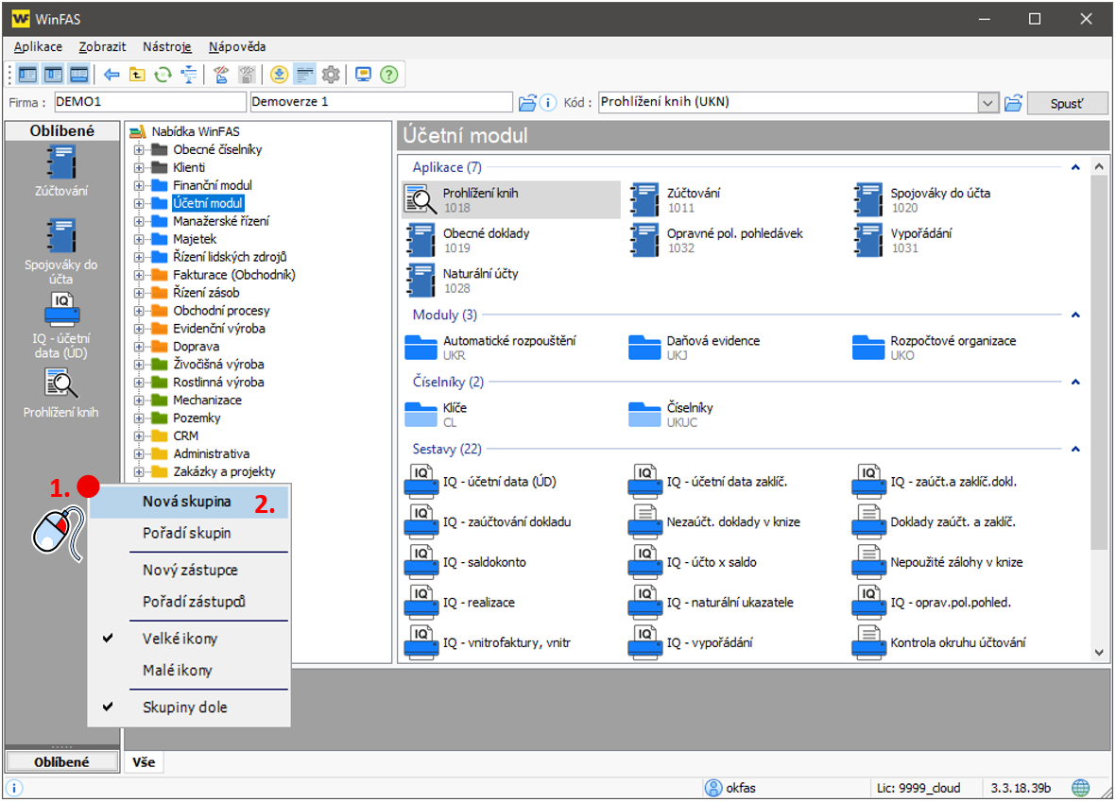Click the DEMO1 Firma input field
Viewport: 1116px width, 802px height.
(148, 102)
